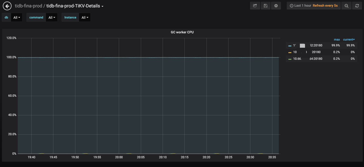Open dashboard settings gear icon
Screen dimensions: 364x167
pyautogui.click(x=276, y=6)
